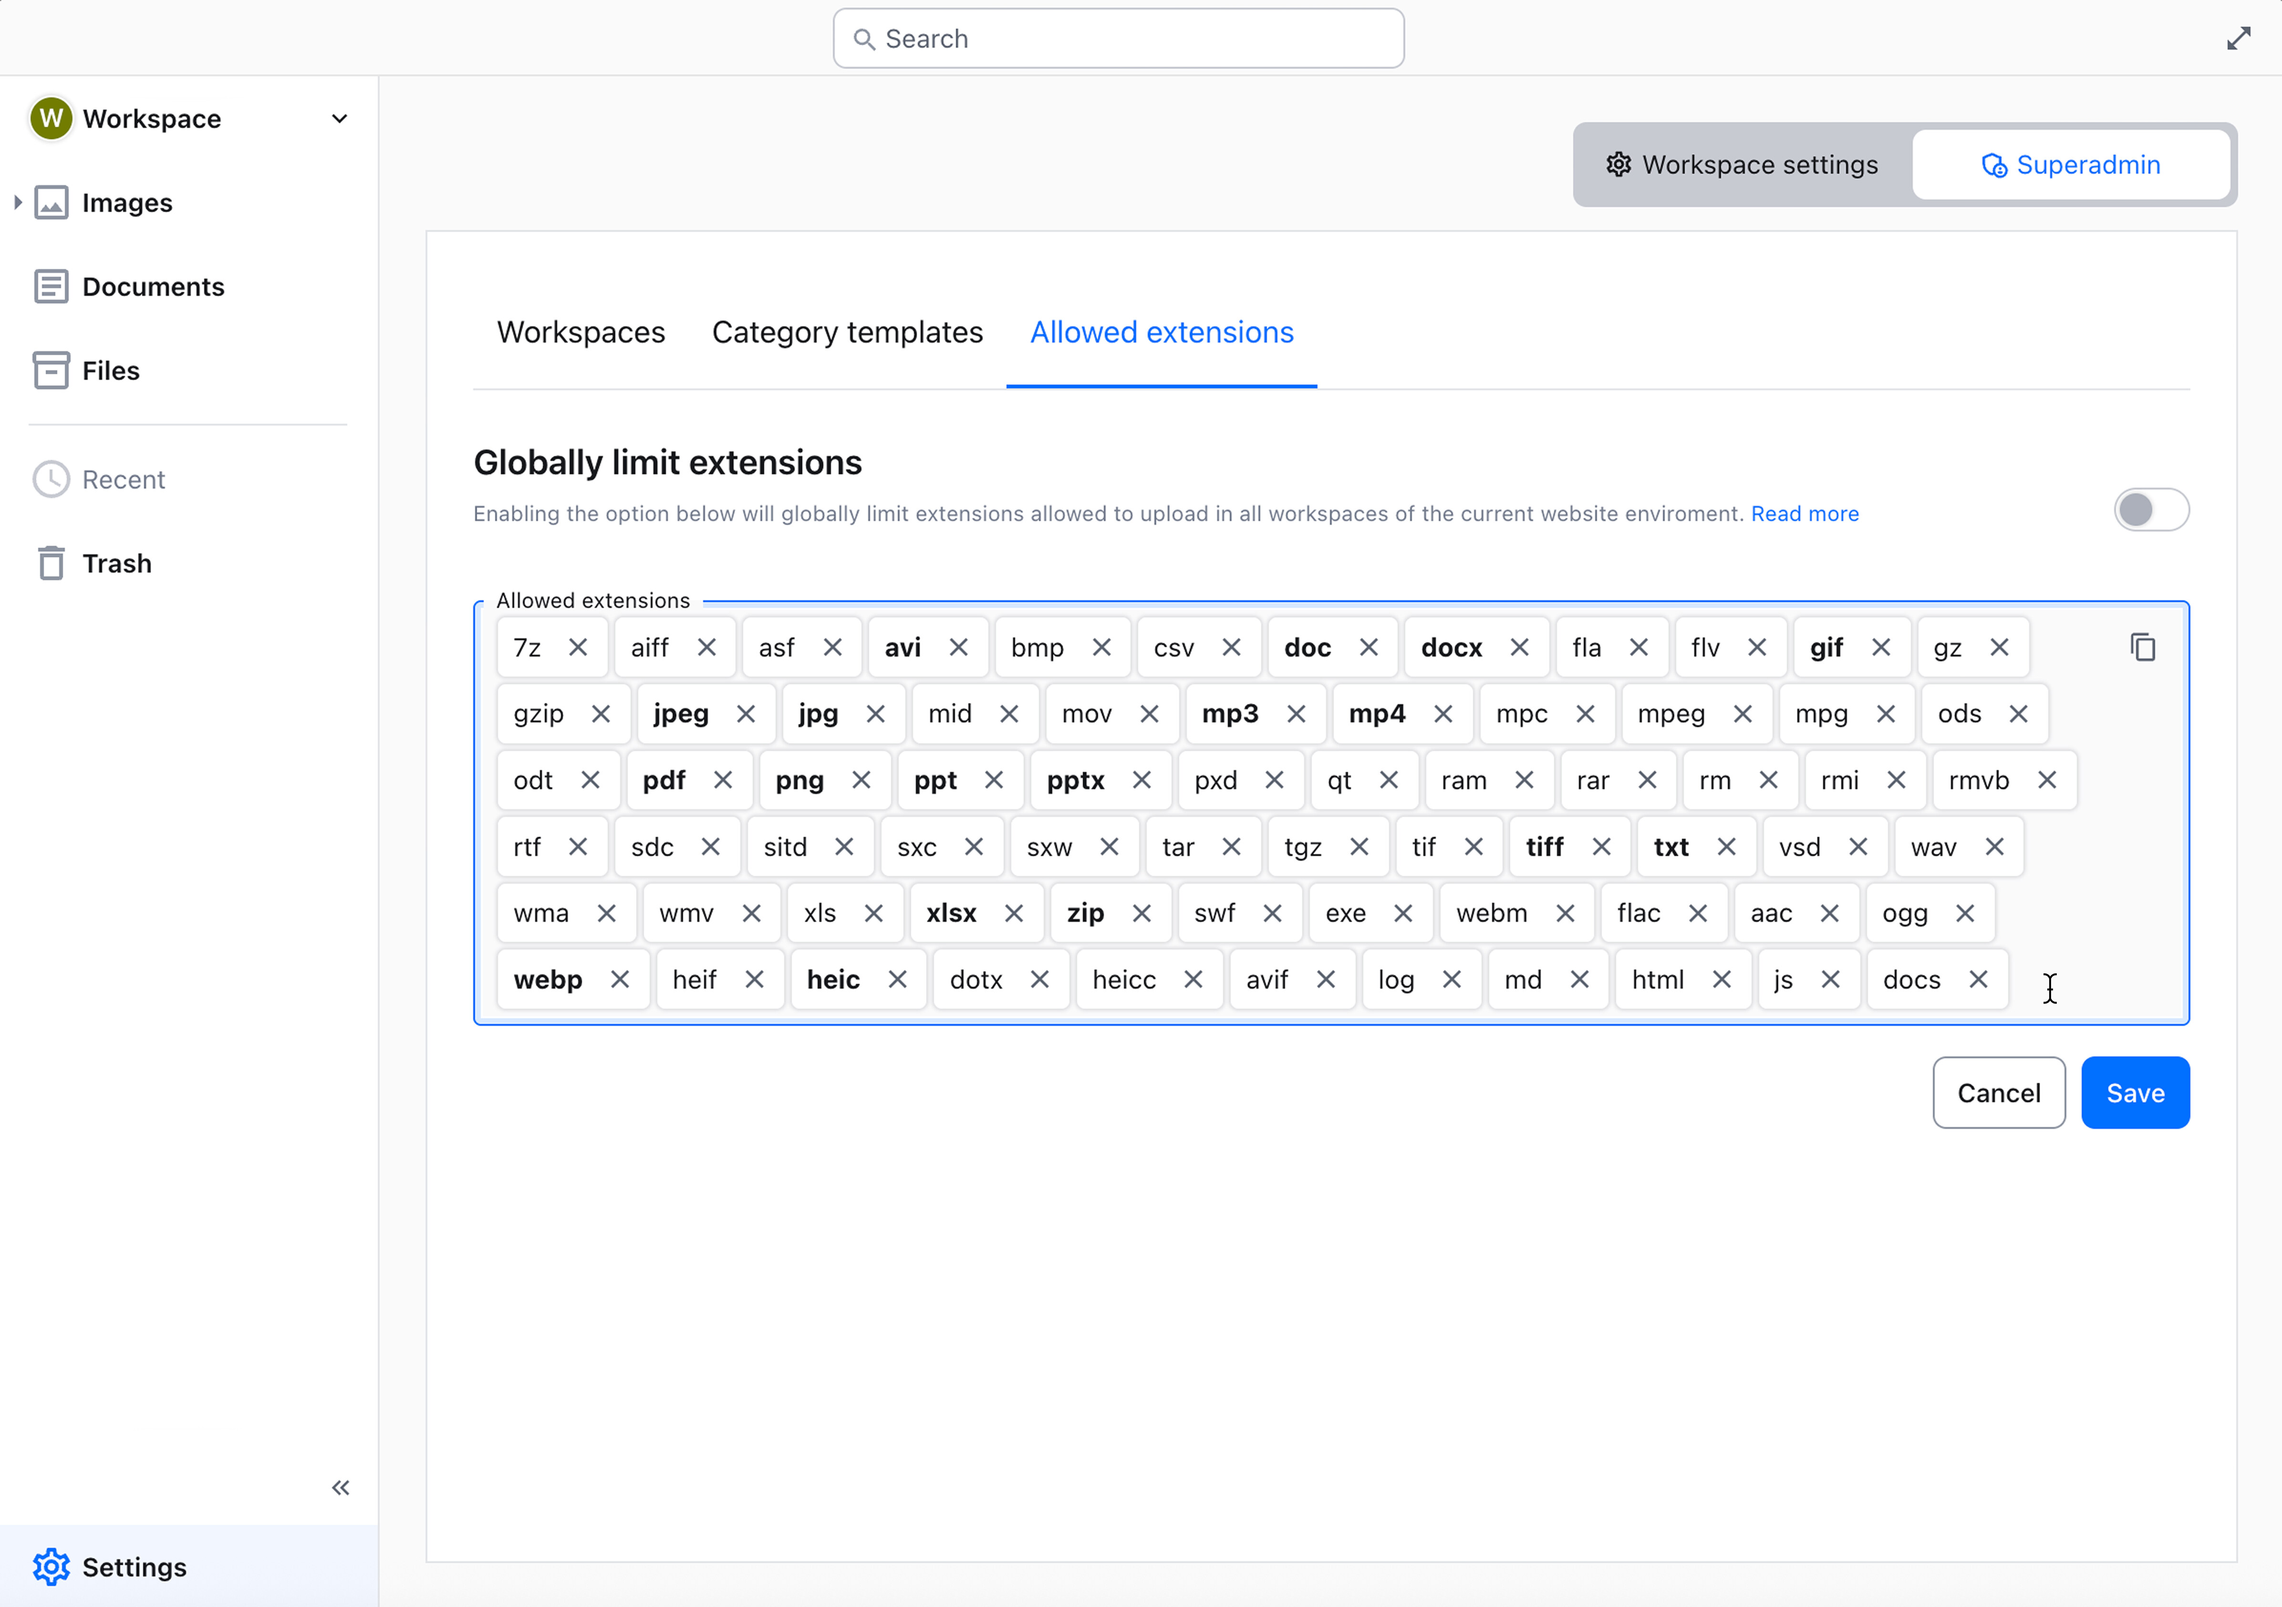This screenshot has width=2282, height=1607.
Task: Open the Workspace switcher dropdown arrow
Action: pos(340,118)
